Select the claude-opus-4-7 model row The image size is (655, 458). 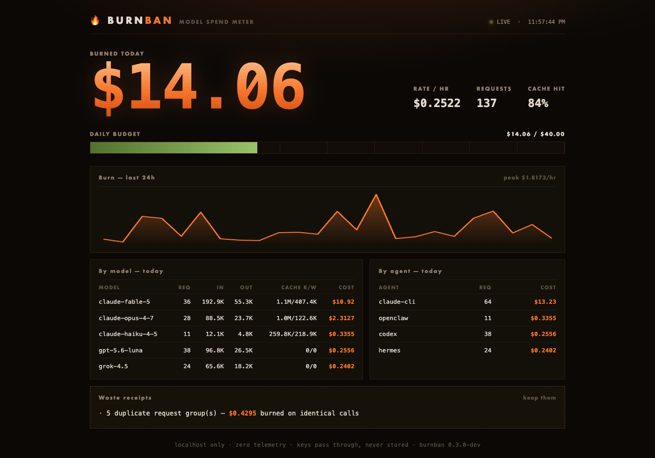(226, 318)
